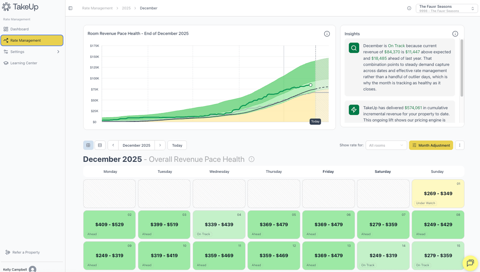Select December in the breadcrumb
This screenshot has height=272, width=480.
[149, 8]
